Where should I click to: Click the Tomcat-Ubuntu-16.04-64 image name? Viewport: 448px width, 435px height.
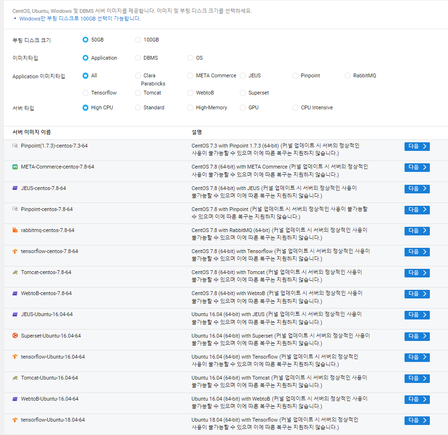(49, 378)
